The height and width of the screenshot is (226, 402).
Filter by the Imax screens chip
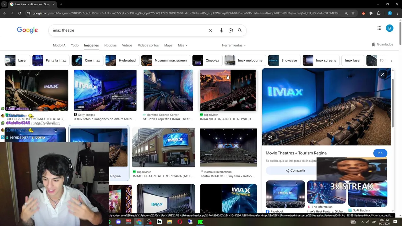(x=321, y=60)
